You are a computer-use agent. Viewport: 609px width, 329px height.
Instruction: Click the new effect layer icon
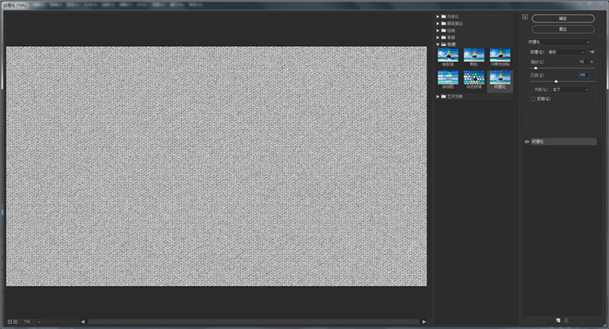[x=559, y=320]
